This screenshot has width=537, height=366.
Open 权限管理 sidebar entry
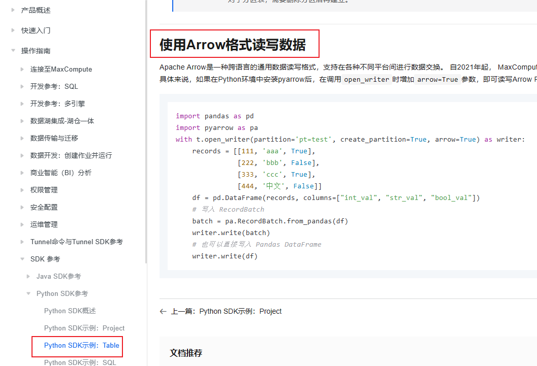pos(44,190)
